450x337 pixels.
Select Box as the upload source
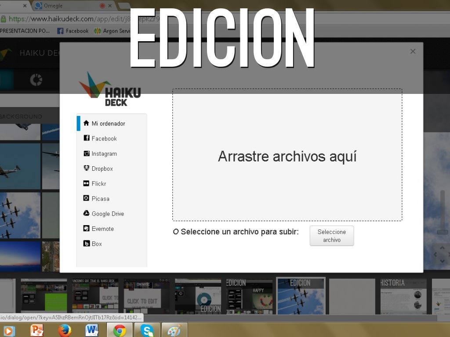(x=96, y=244)
